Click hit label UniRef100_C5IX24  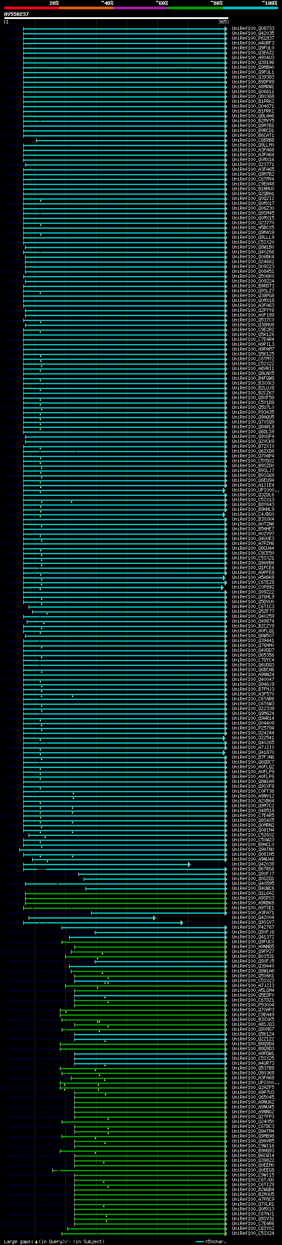(x=253, y=1233)
